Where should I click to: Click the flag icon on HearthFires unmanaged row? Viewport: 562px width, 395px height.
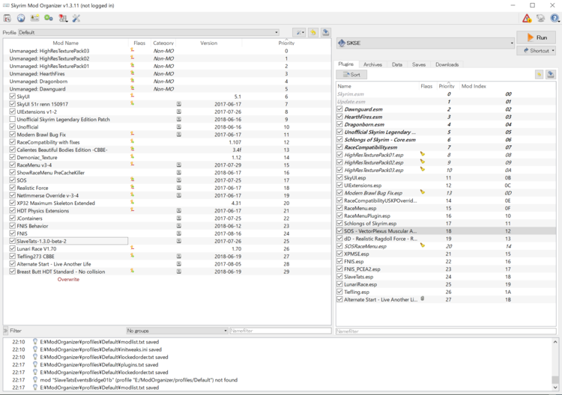click(x=132, y=73)
